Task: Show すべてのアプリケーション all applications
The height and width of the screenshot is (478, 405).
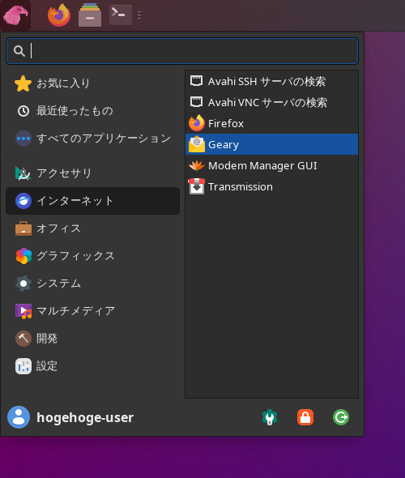Action: (92, 139)
